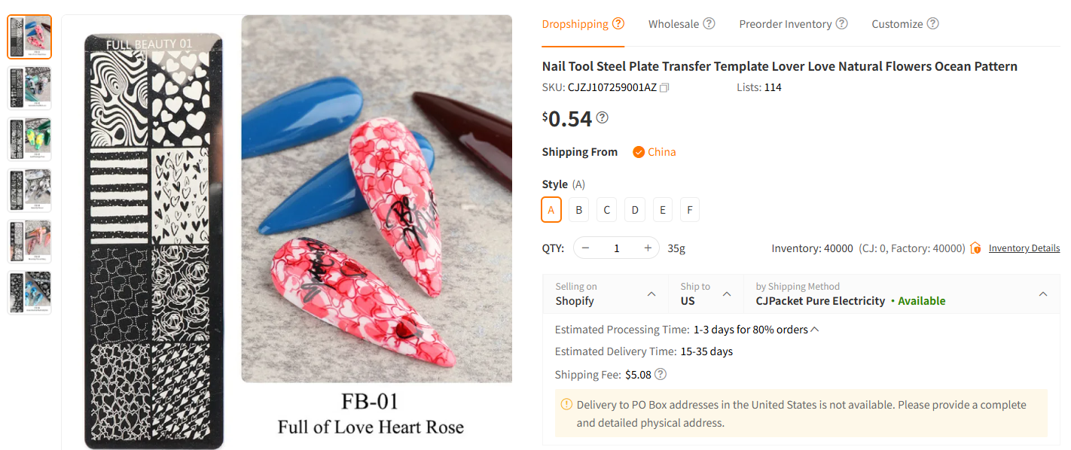Open the Ship to US dropdown
The image size is (1071, 450).
(x=727, y=294)
